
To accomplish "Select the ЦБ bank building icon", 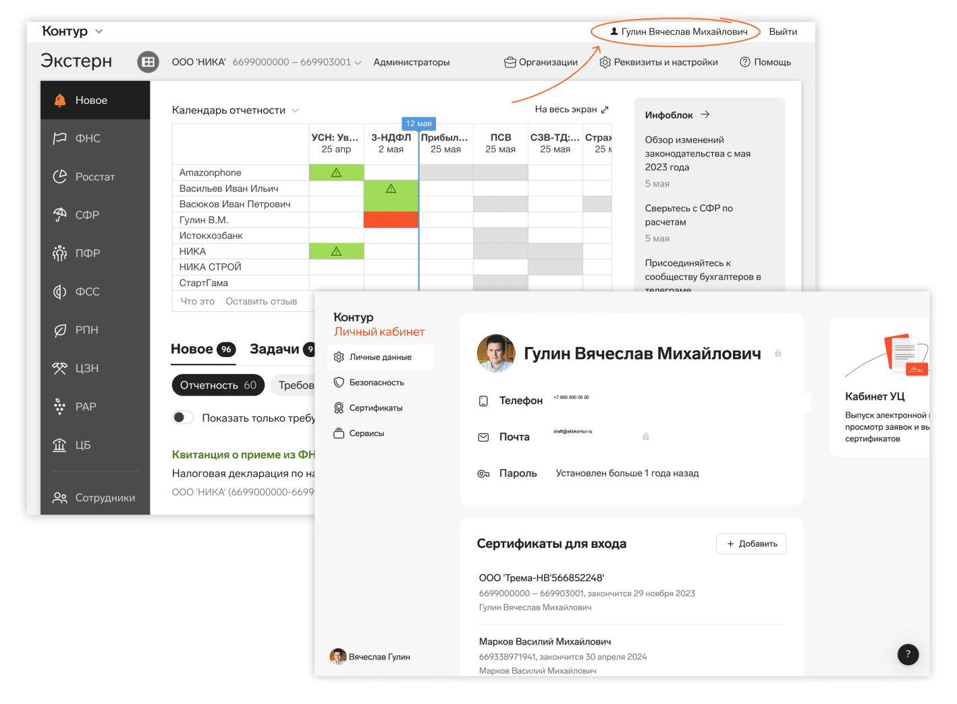I will pos(60,445).
